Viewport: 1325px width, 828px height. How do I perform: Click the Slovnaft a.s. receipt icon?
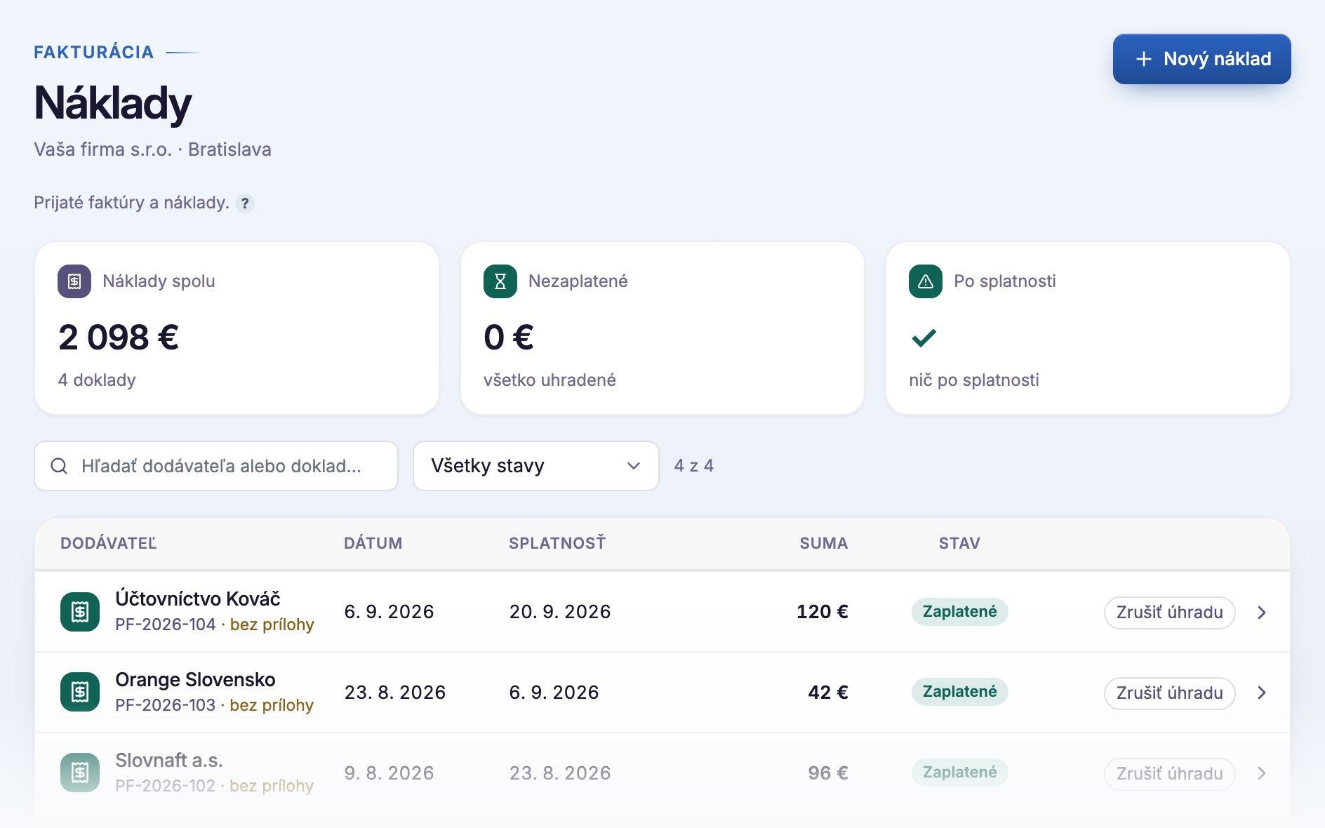tap(80, 773)
